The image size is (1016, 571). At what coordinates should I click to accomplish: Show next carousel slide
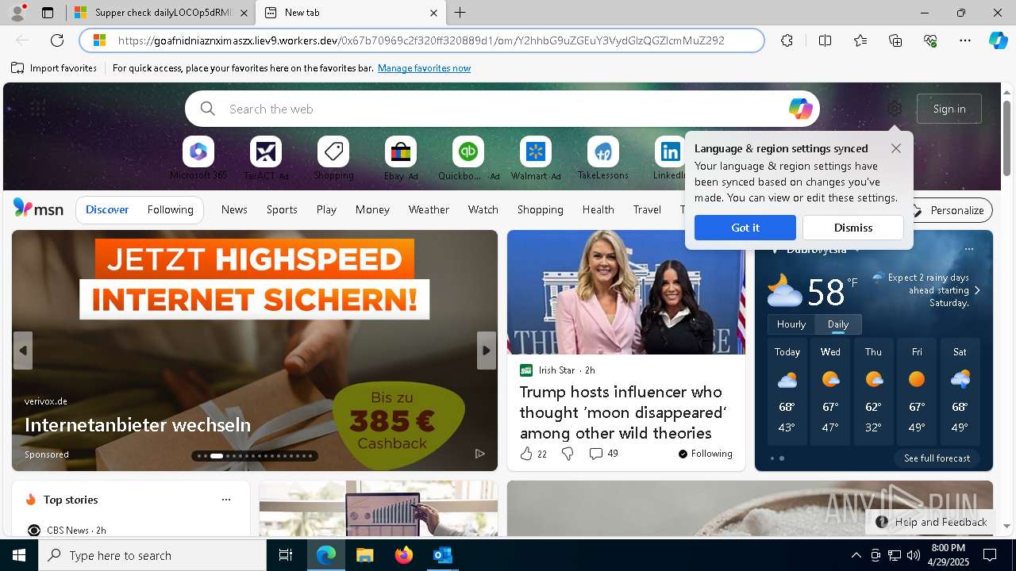[487, 350]
